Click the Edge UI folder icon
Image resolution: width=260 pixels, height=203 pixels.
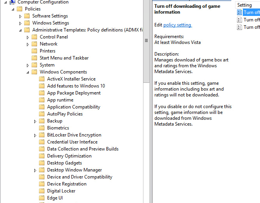(42, 198)
